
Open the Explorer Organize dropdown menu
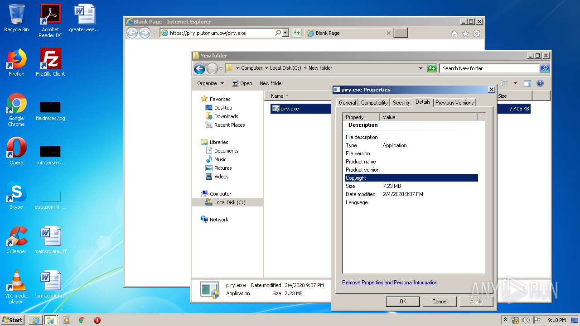point(210,83)
